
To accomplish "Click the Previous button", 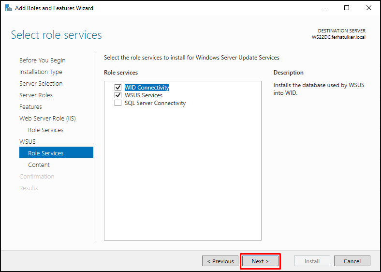I will point(220,261).
